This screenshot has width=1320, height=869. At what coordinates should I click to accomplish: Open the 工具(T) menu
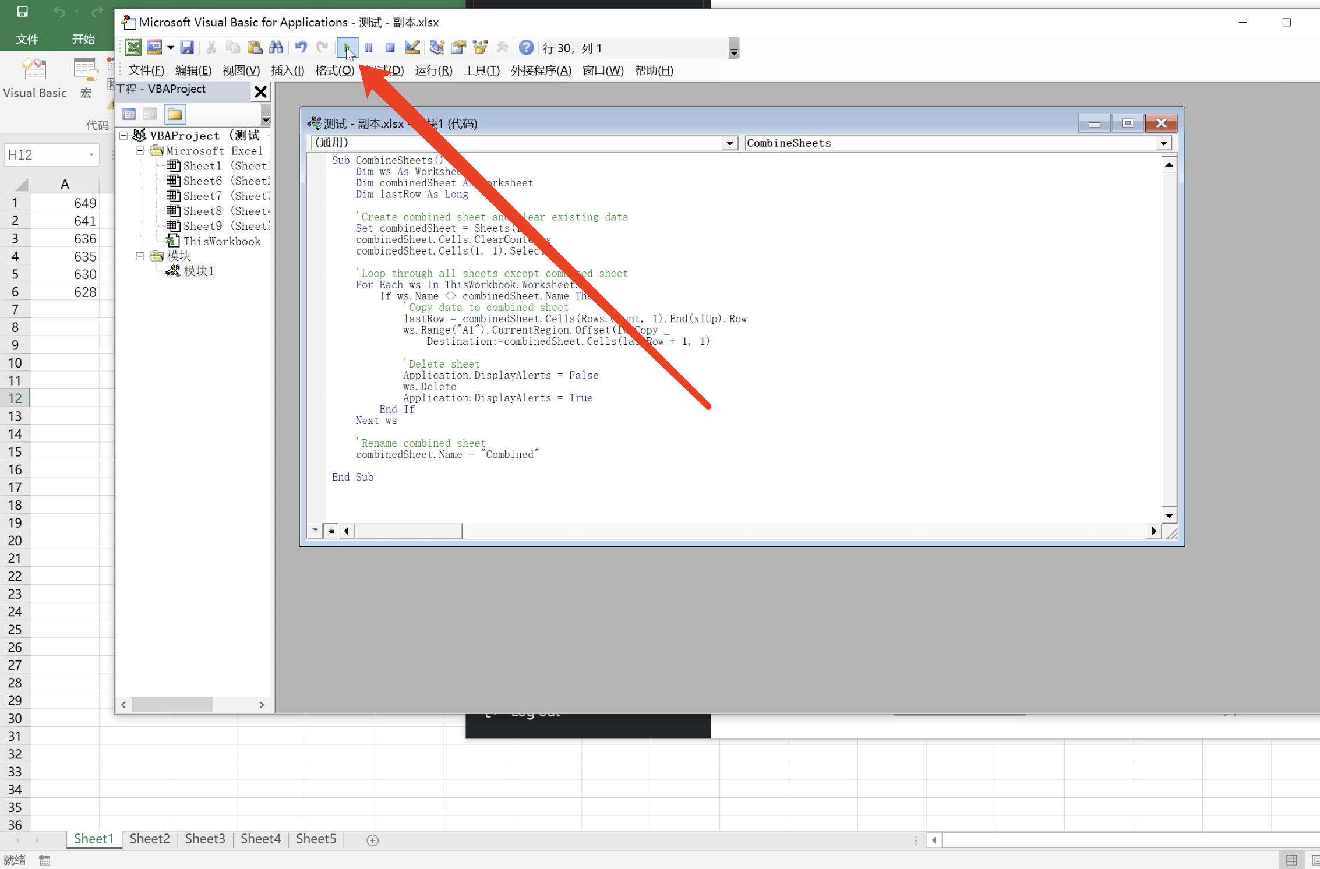tap(481, 70)
